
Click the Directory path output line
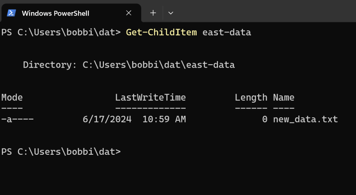(x=129, y=65)
